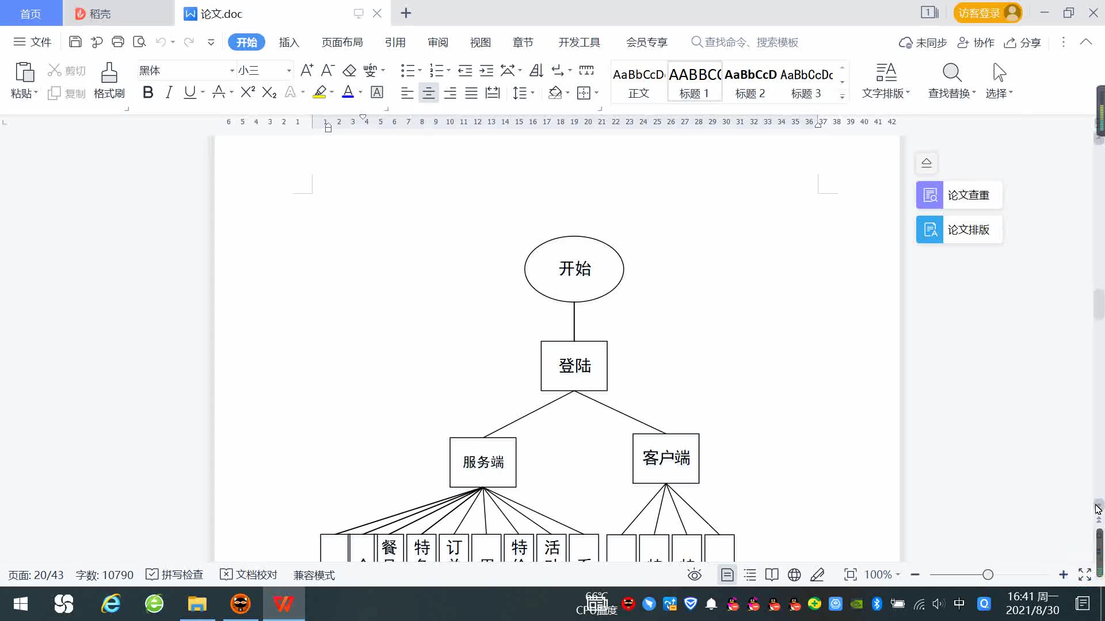Toggle spell check (拼写检查) in status bar
This screenshot has height=621, width=1105.
click(175, 575)
